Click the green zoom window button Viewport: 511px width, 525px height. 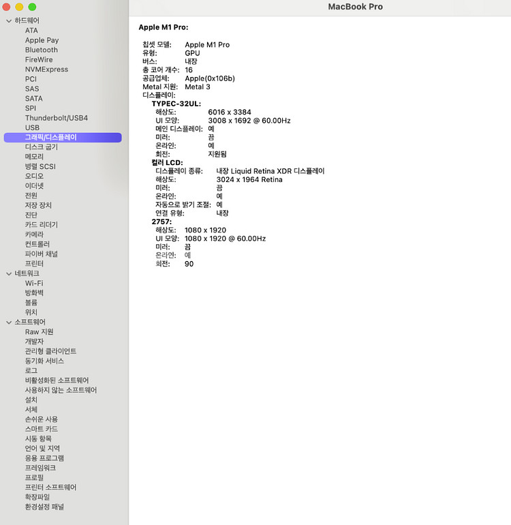pos(32,7)
